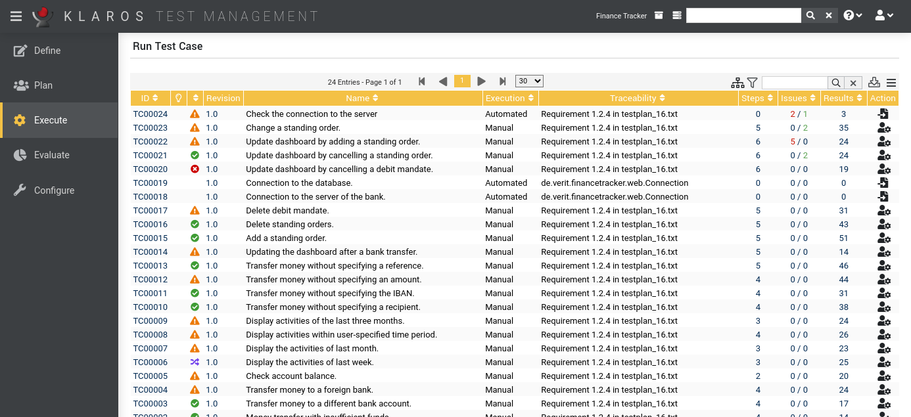Open the Configure sidebar section
Screen dimensions: 911x417
[x=54, y=190]
